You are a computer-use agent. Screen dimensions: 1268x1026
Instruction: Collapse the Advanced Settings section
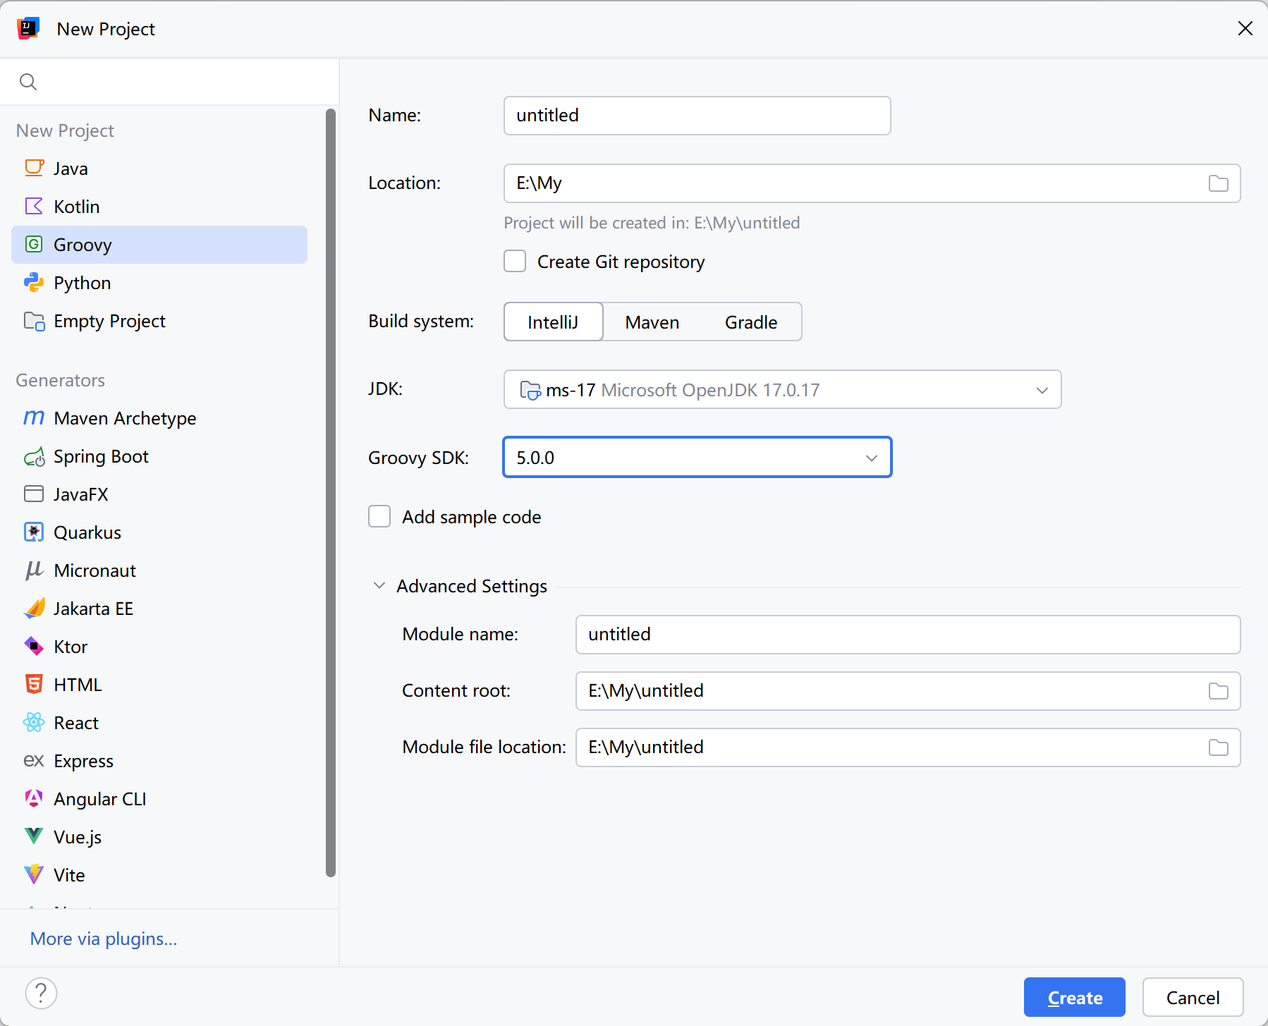pos(379,586)
